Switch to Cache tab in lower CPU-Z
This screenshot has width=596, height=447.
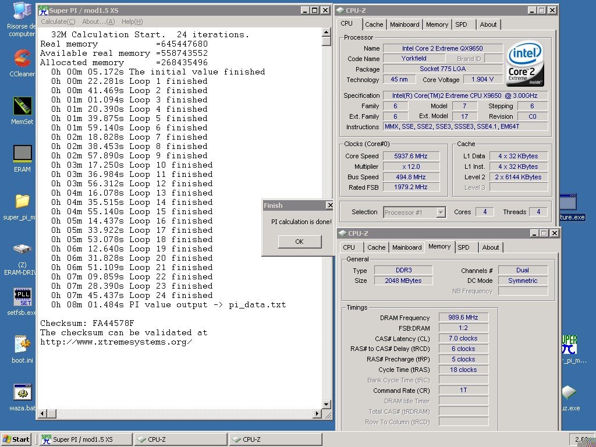click(377, 247)
